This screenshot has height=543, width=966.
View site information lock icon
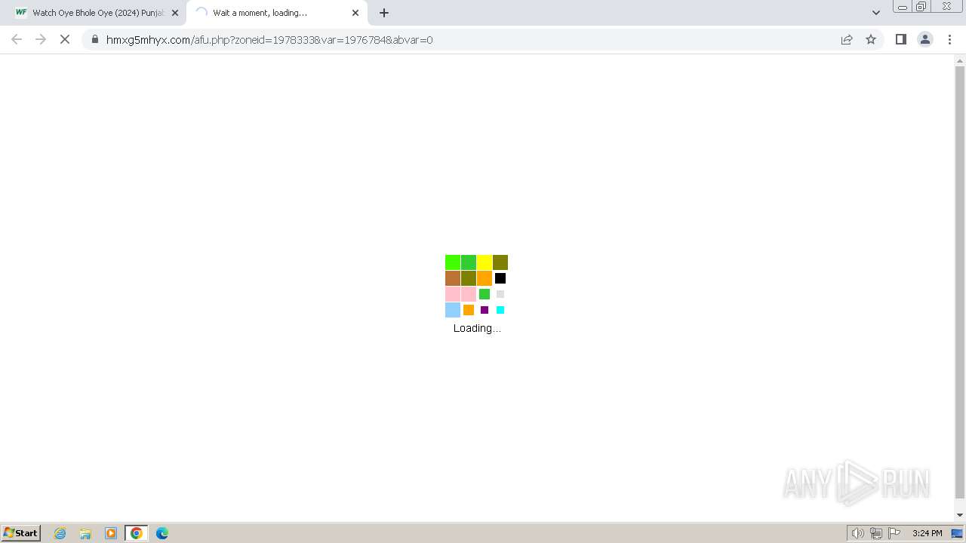tap(94, 39)
